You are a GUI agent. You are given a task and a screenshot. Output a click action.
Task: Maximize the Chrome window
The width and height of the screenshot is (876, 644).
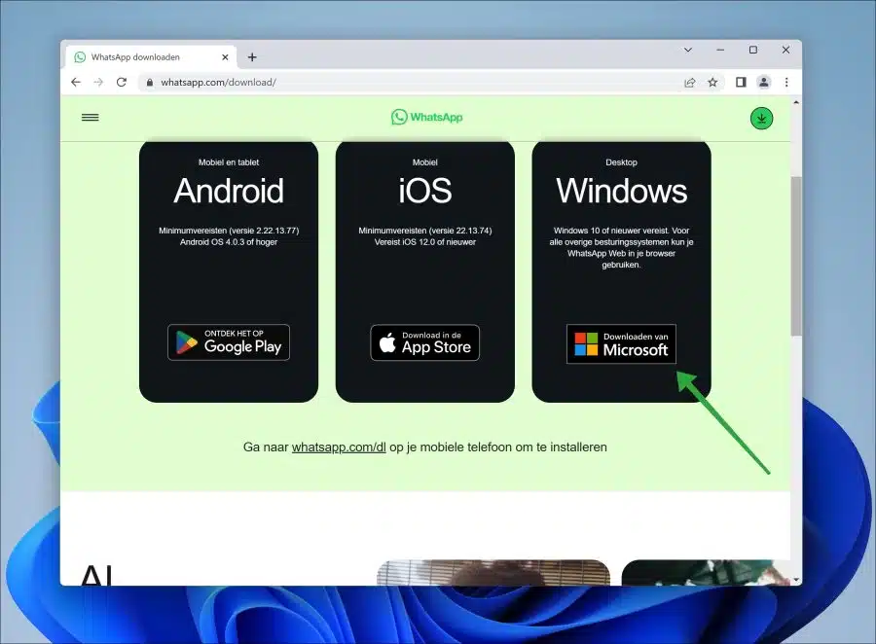pos(753,50)
